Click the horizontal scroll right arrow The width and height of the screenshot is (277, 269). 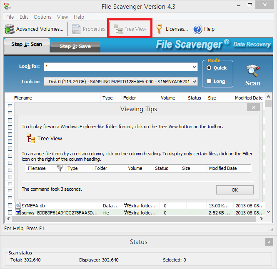pos(262,219)
